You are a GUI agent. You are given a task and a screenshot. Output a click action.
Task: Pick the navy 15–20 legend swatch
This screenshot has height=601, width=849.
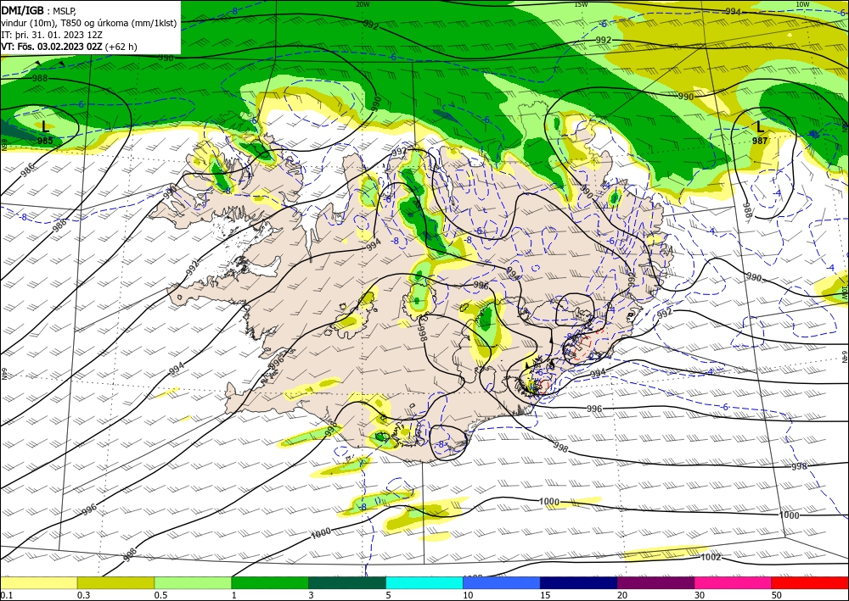pos(579,582)
